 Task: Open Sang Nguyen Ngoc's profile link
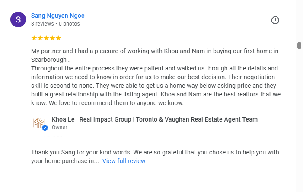tap(57, 16)
